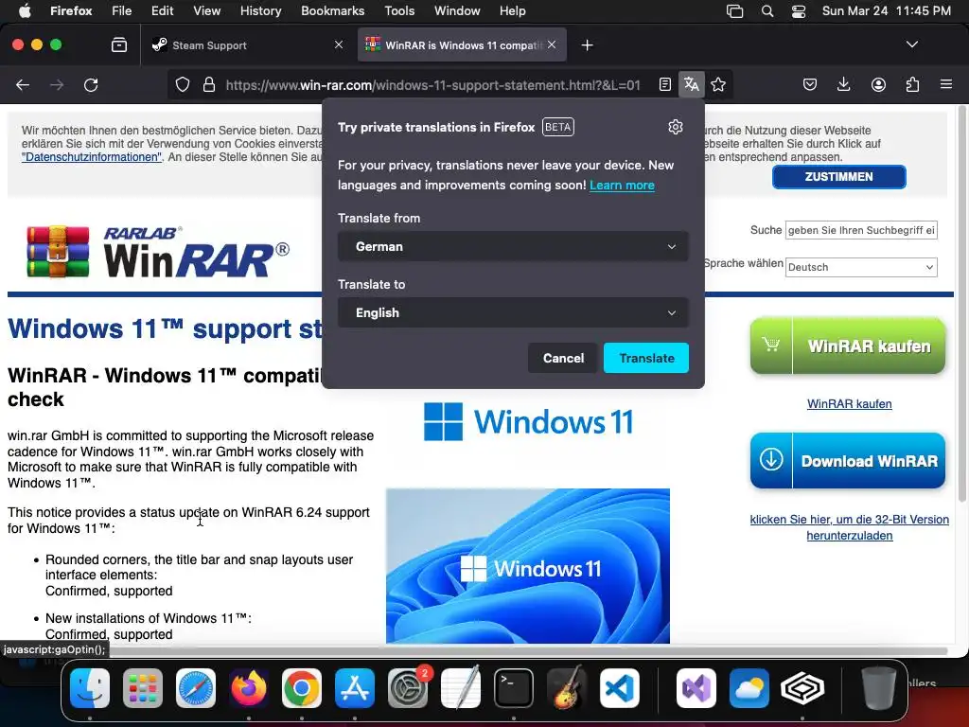Click the translate page icon

[692, 84]
